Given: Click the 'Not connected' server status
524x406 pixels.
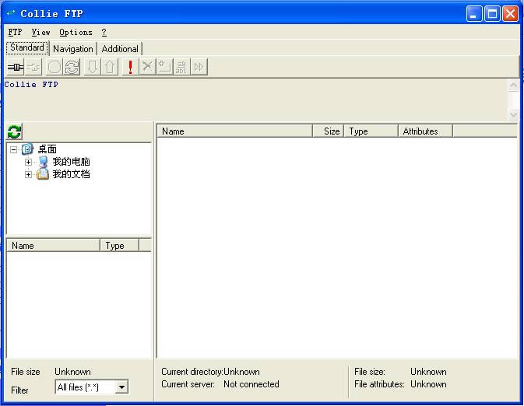Looking at the screenshot, I should (x=251, y=384).
